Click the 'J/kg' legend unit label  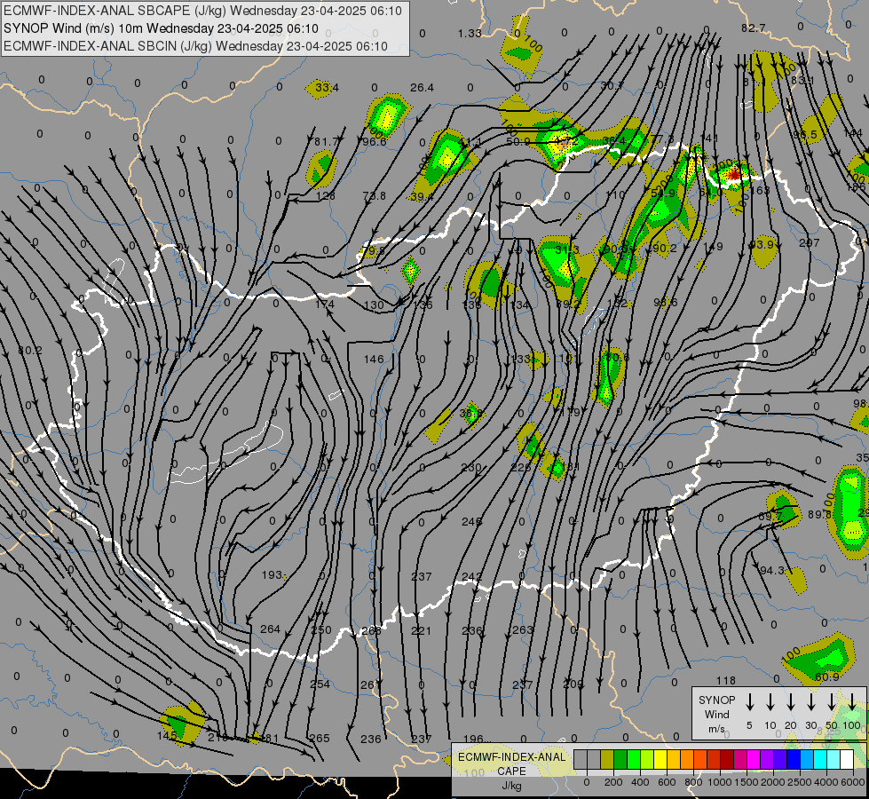(511, 786)
